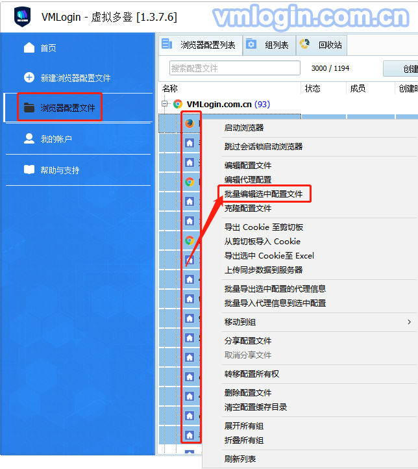Sort by 成员 column header
The image size is (418, 469).
(358, 88)
